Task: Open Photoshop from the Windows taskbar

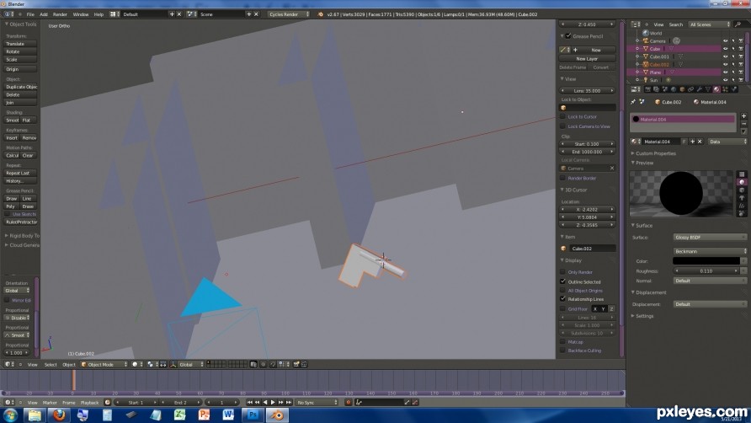Action: (x=253, y=415)
